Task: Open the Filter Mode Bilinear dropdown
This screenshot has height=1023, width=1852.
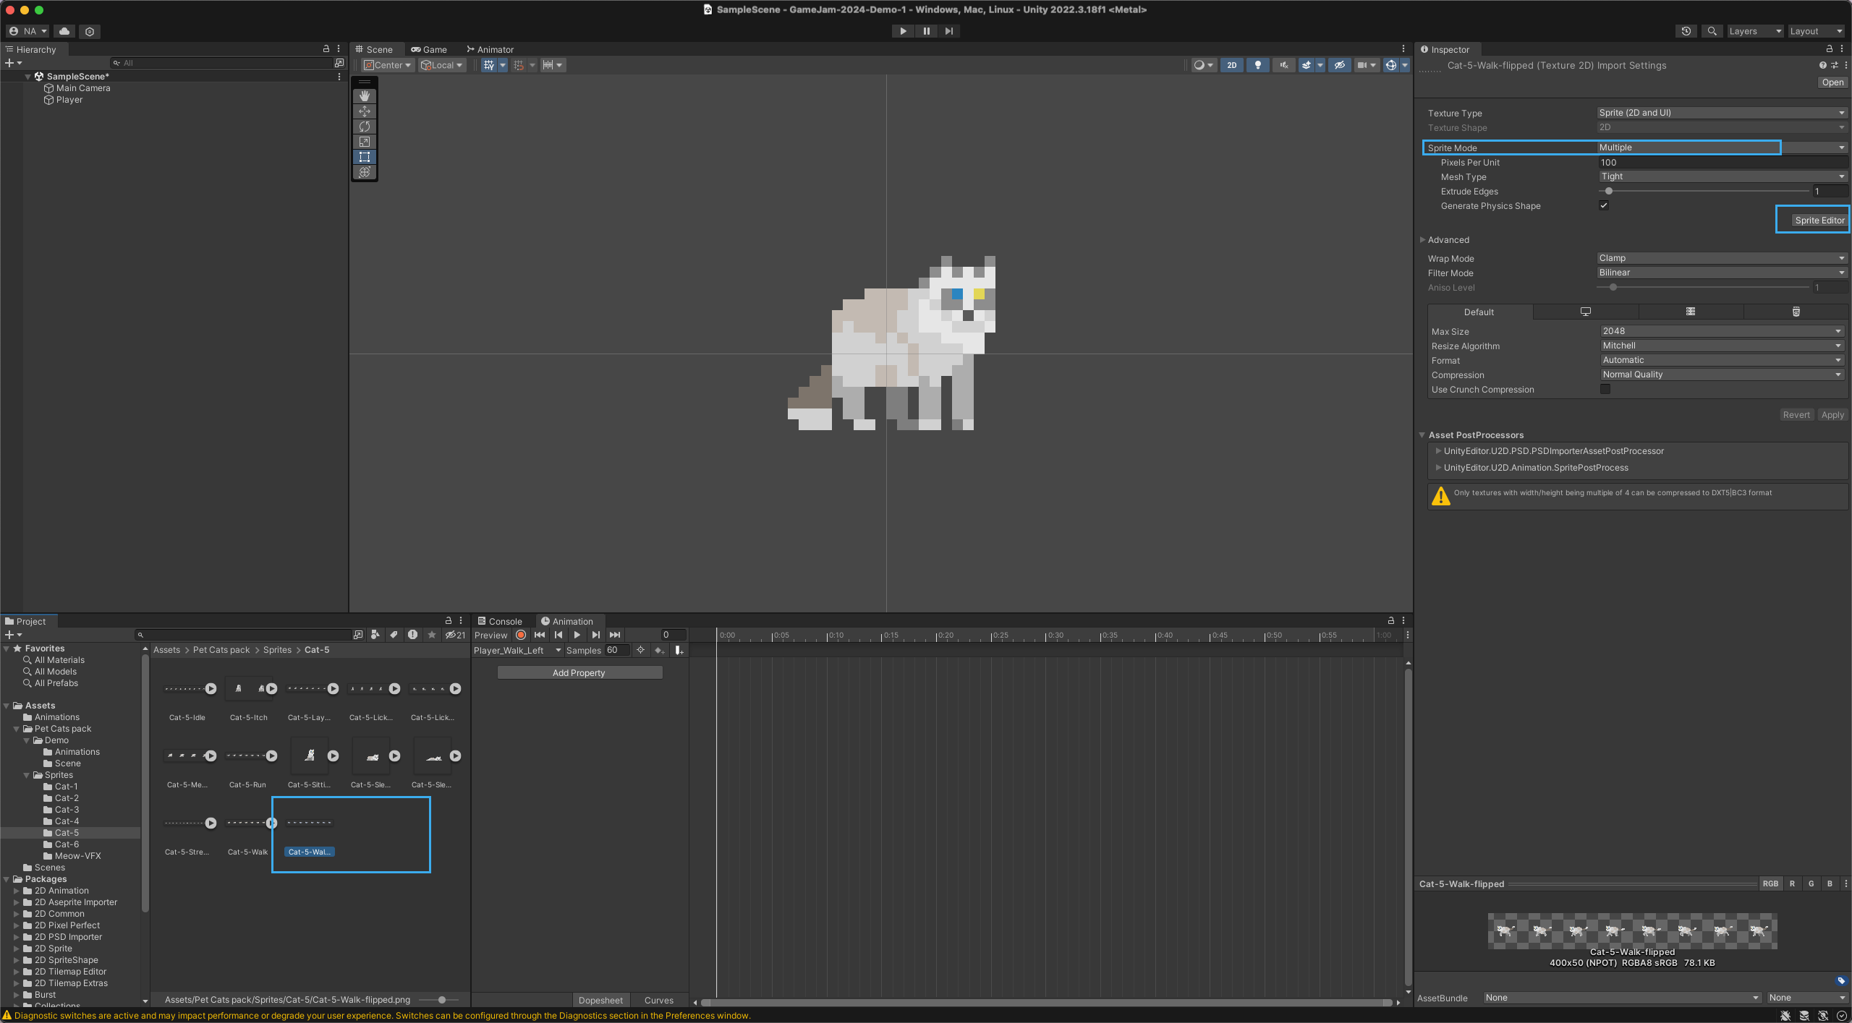Action: (x=1722, y=273)
